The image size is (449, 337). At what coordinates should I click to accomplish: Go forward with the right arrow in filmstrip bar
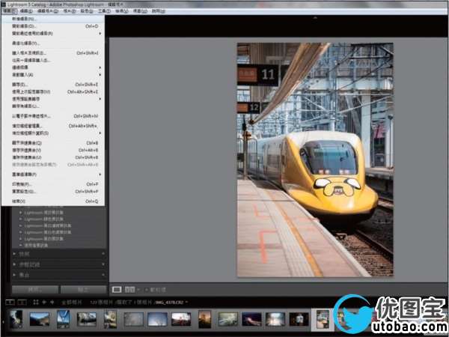pyautogui.click(x=52, y=302)
